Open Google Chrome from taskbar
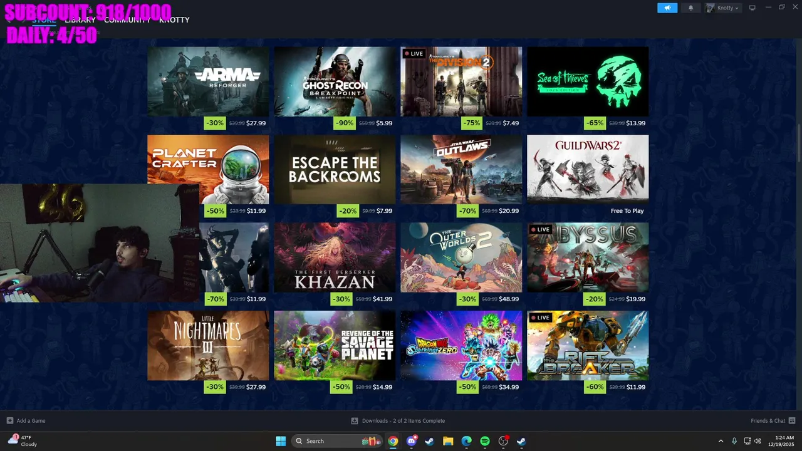 pyautogui.click(x=393, y=441)
